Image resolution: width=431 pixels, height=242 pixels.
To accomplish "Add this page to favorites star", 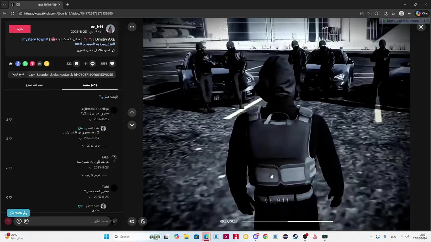I will 368,13.
